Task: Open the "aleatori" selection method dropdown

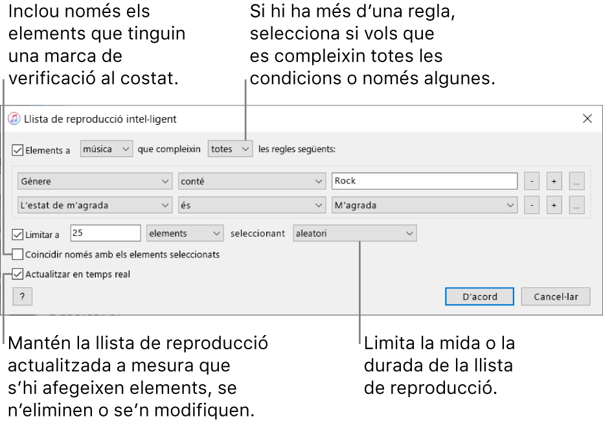Action: coord(354,233)
